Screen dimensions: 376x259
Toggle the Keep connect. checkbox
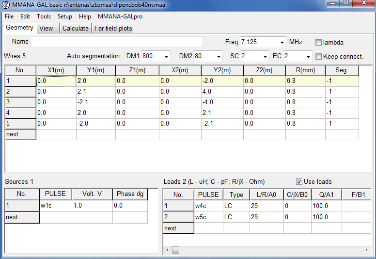pos(319,56)
